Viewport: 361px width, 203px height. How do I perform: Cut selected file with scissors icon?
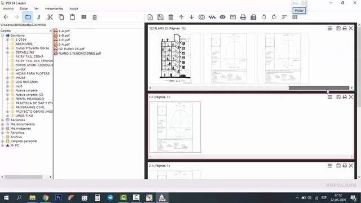tap(50, 17)
